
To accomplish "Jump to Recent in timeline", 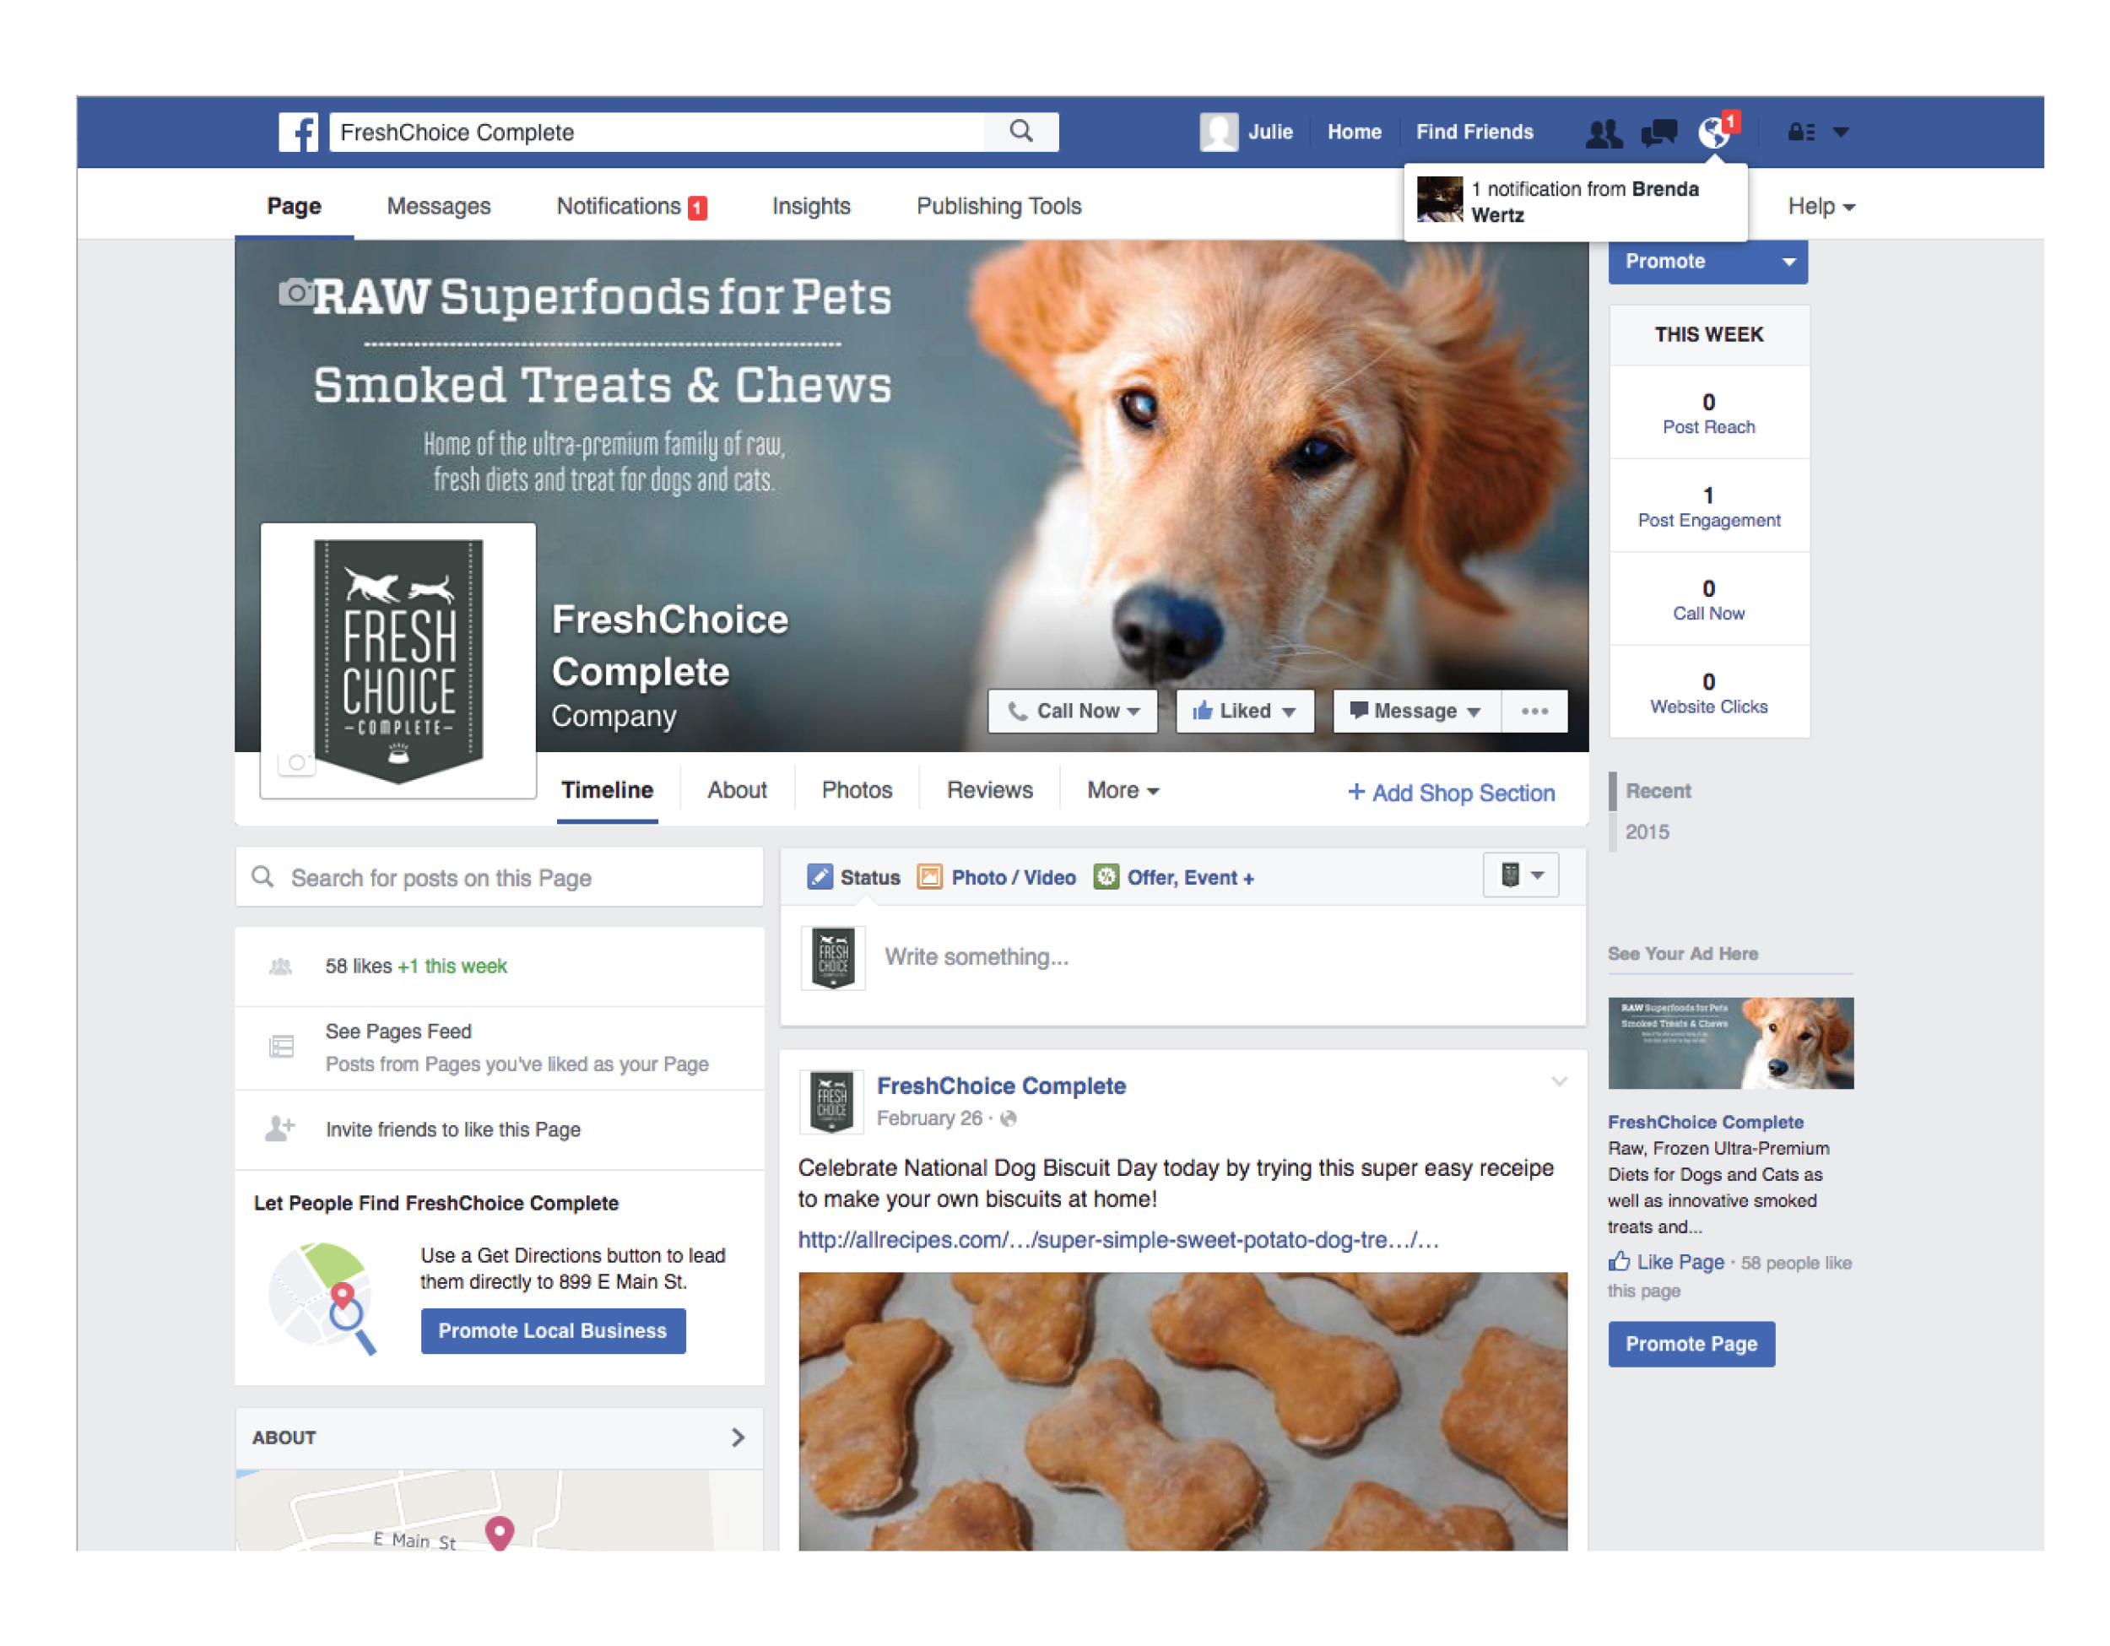I will pyautogui.click(x=1658, y=791).
